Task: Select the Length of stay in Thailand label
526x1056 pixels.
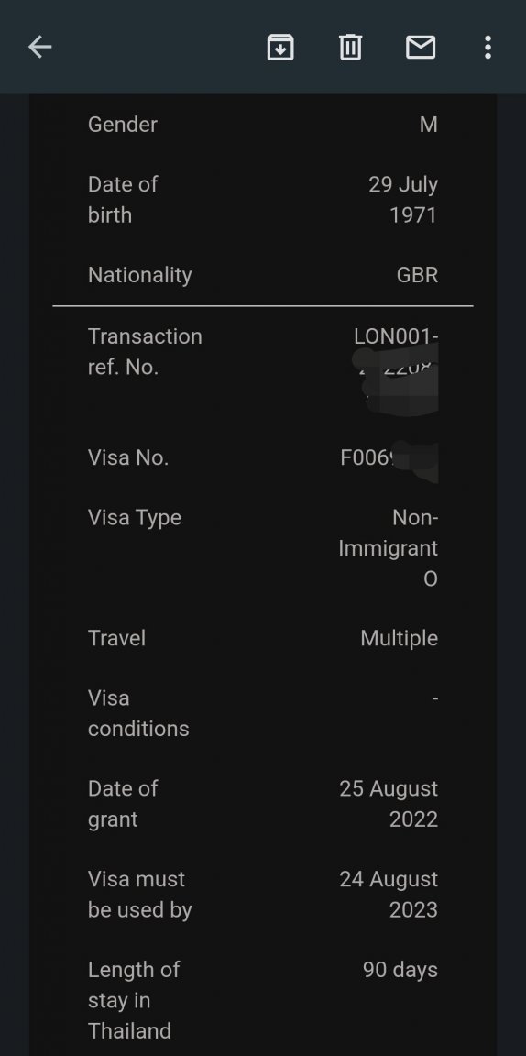Action: point(134,1000)
